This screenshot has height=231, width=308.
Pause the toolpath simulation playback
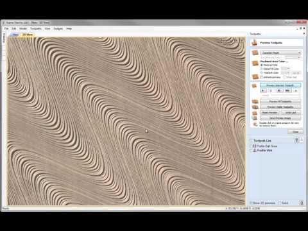tap(271, 90)
